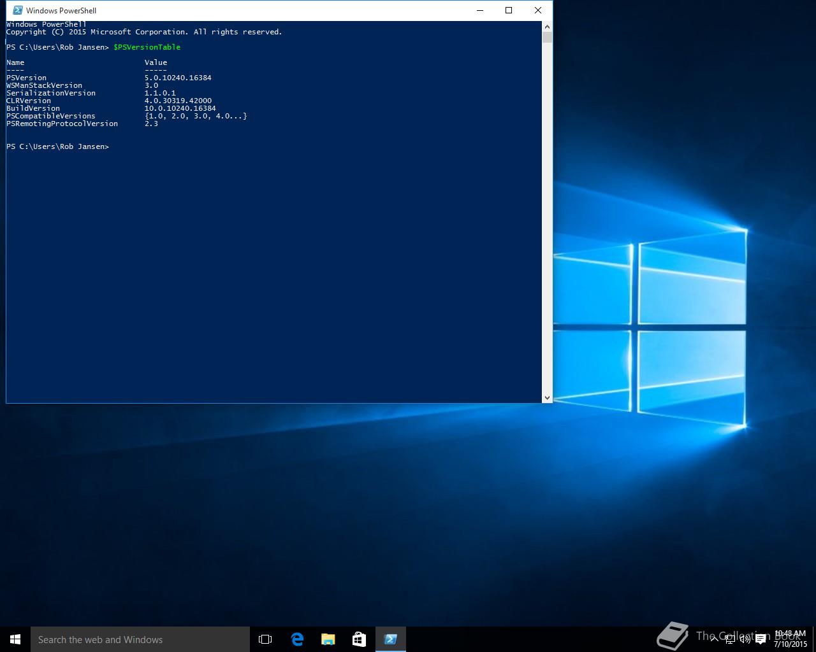The width and height of the screenshot is (816, 652).
Task: Click the PSCompatibleVersions value list
Action: tap(196, 116)
